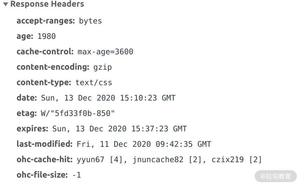Collapse the Response Headers section triangle

coord(6,4)
